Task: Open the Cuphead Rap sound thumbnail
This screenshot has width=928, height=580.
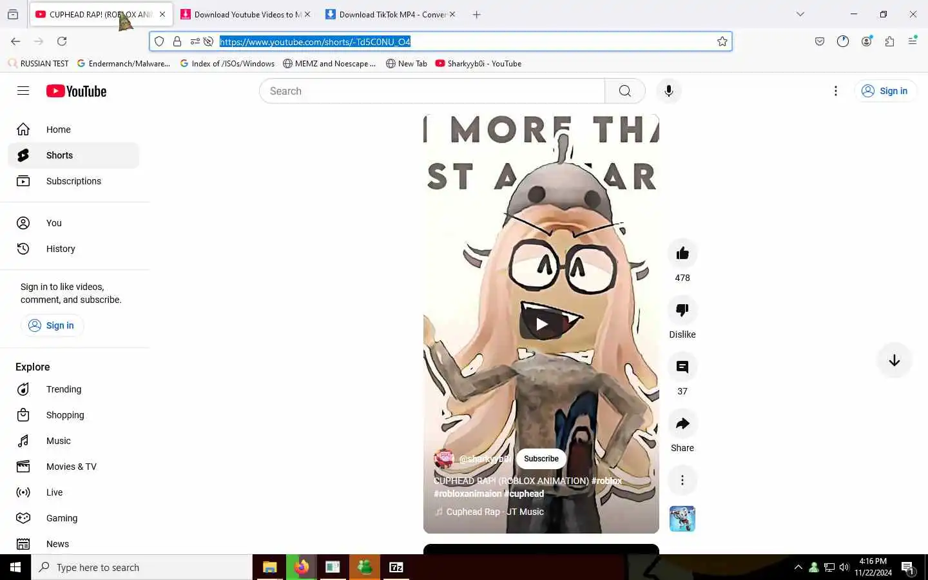Action: (x=682, y=519)
